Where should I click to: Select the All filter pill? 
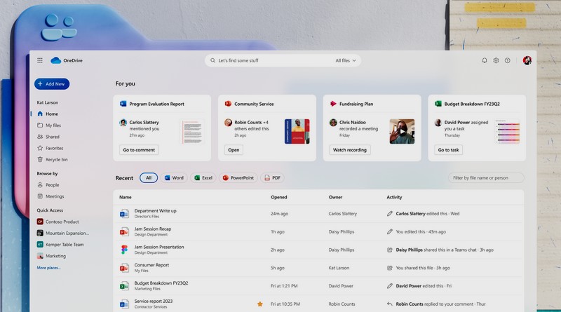(149, 178)
